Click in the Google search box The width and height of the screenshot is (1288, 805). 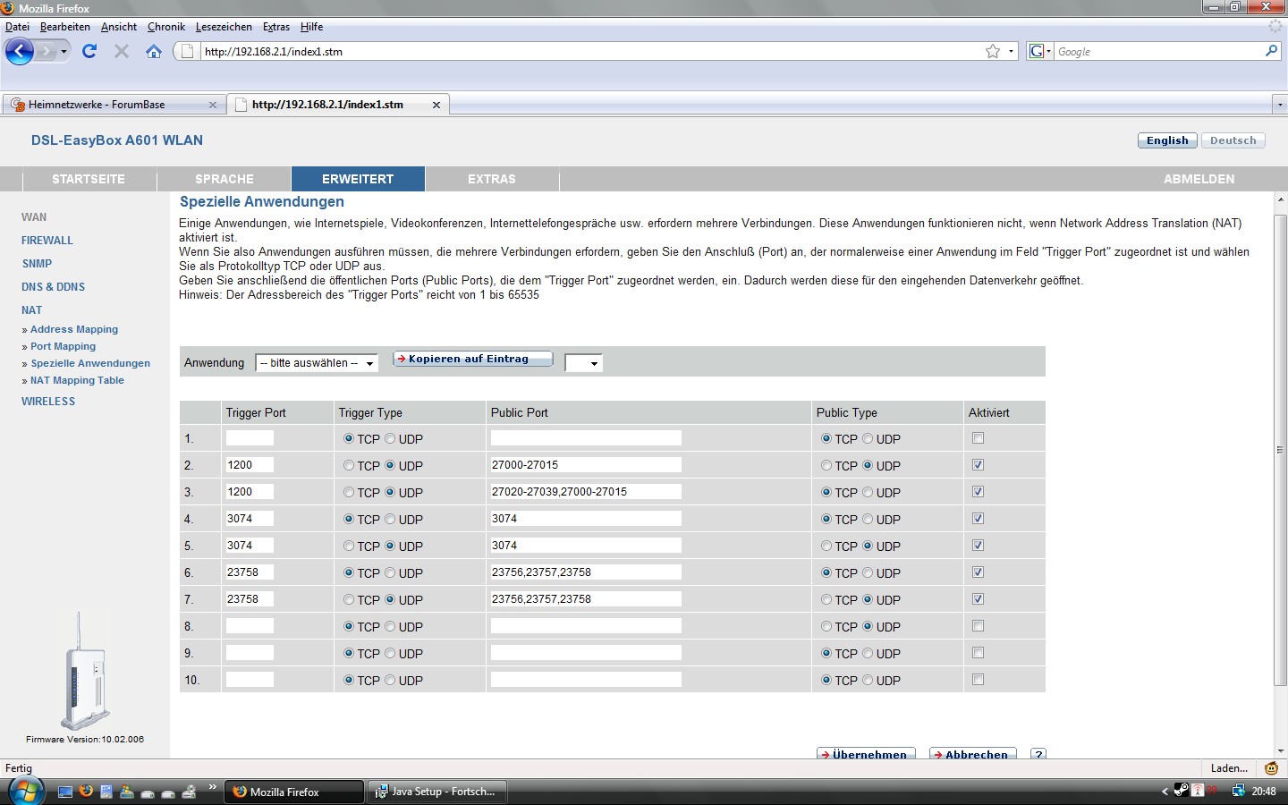click(x=1158, y=52)
